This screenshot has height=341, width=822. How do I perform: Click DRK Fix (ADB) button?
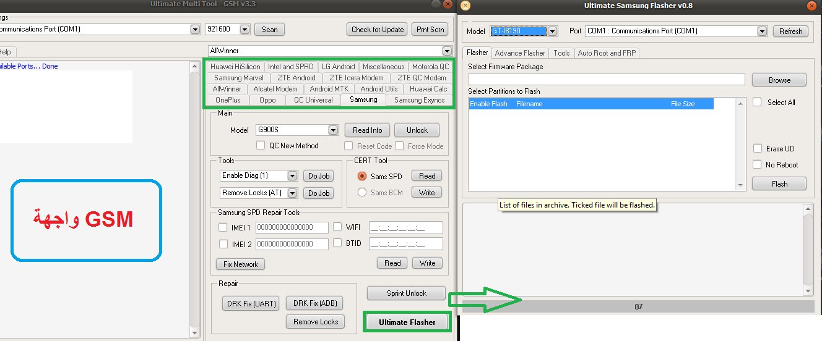tap(314, 303)
